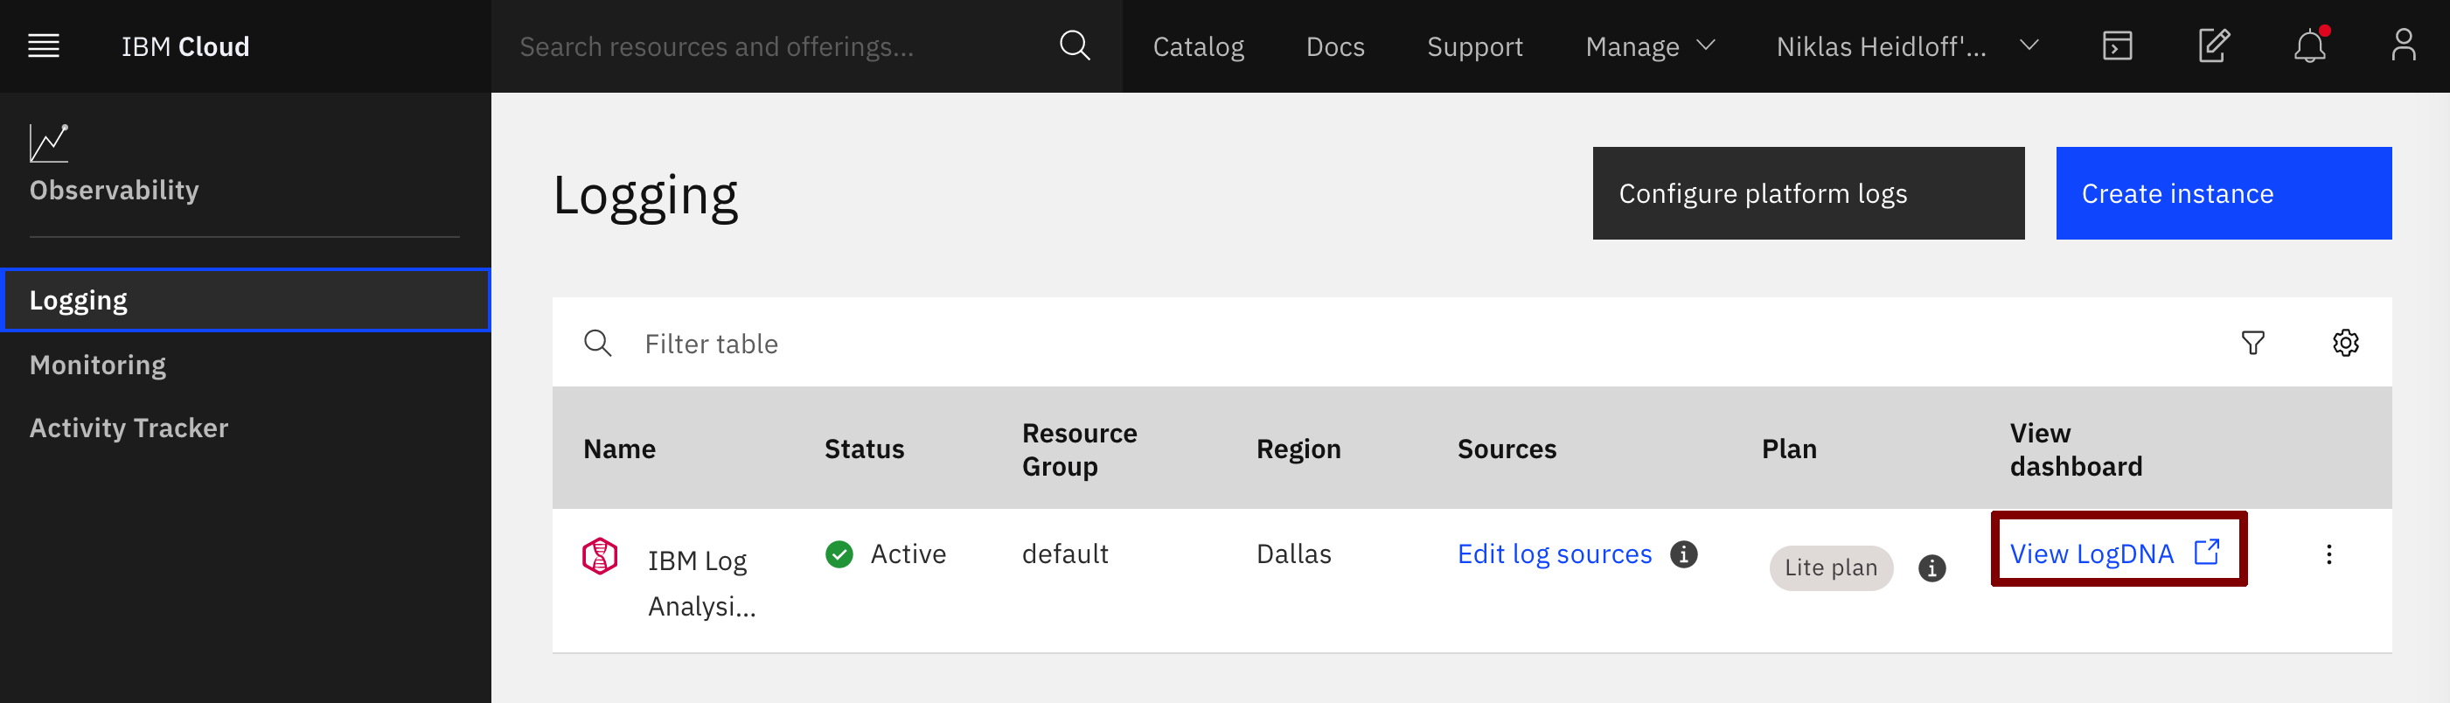Open the row overflow menu
The image size is (2450, 703).
point(2328,554)
